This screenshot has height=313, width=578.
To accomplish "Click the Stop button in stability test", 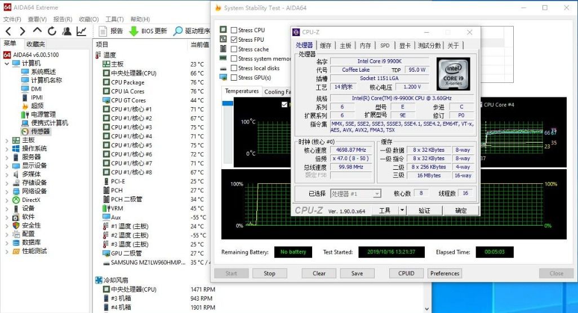I will point(269,274).
